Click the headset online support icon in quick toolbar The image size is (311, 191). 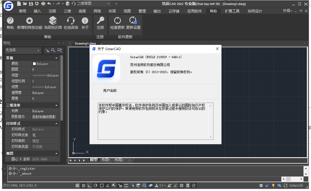(73, 4)
